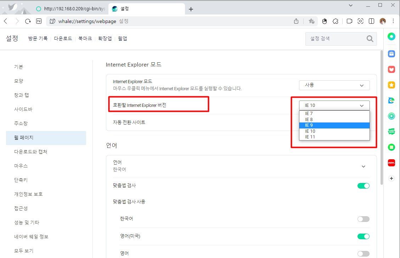
Task: Open the Webtoon sidebar icon
Action: [x=391, y=132]
